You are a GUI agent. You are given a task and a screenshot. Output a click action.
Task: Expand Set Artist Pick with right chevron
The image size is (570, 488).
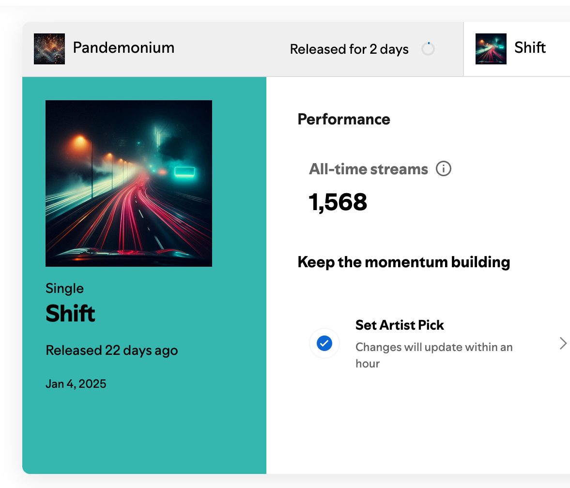click(563, 343)
